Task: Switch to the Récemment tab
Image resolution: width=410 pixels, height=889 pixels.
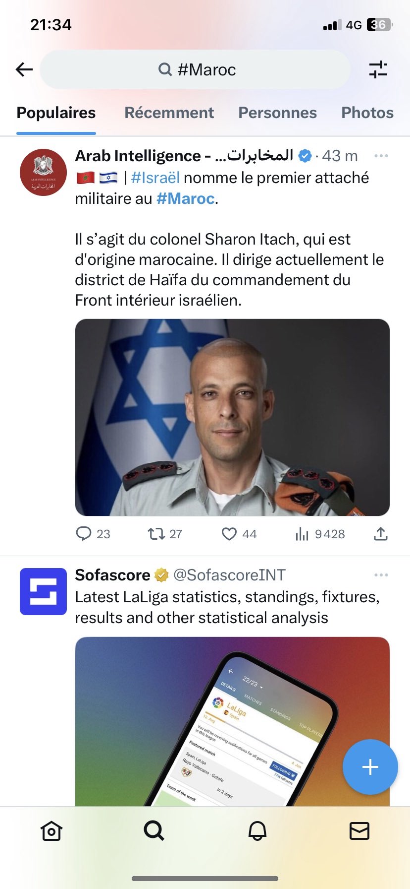Action: (x=169, y=113)
